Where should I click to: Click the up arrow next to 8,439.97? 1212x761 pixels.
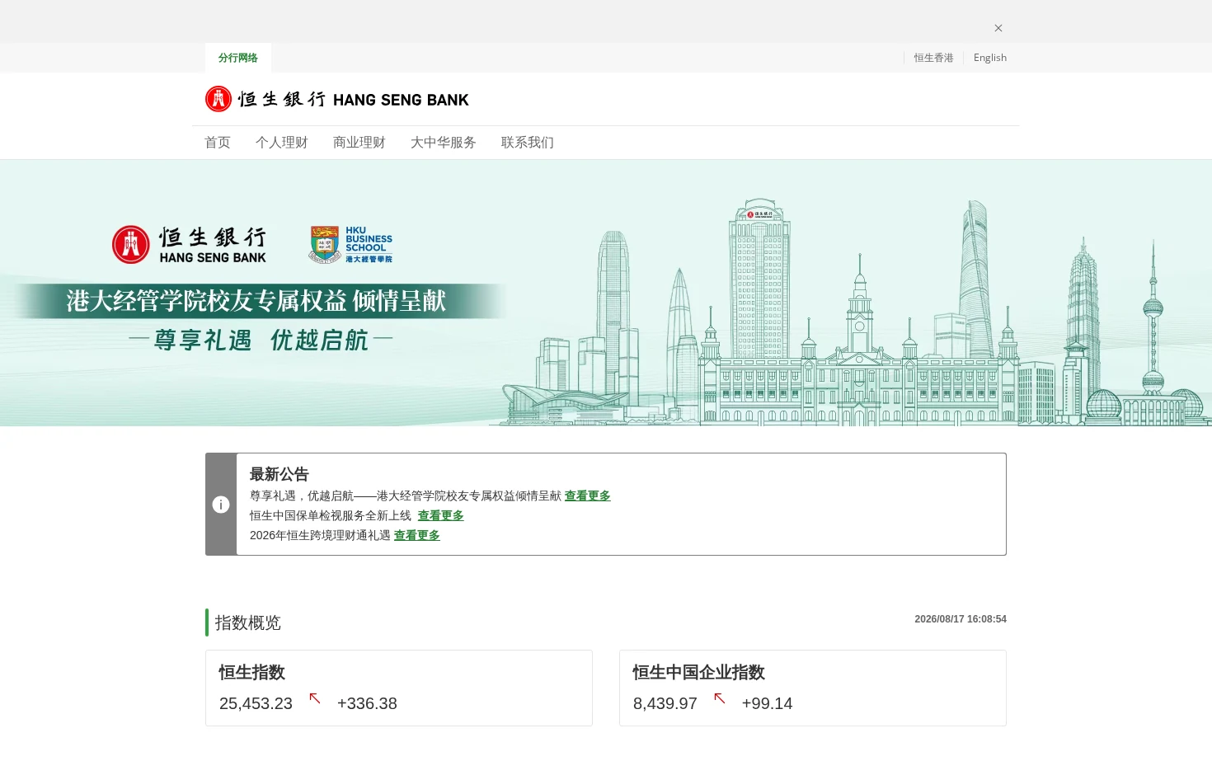(x=720, y=698)
